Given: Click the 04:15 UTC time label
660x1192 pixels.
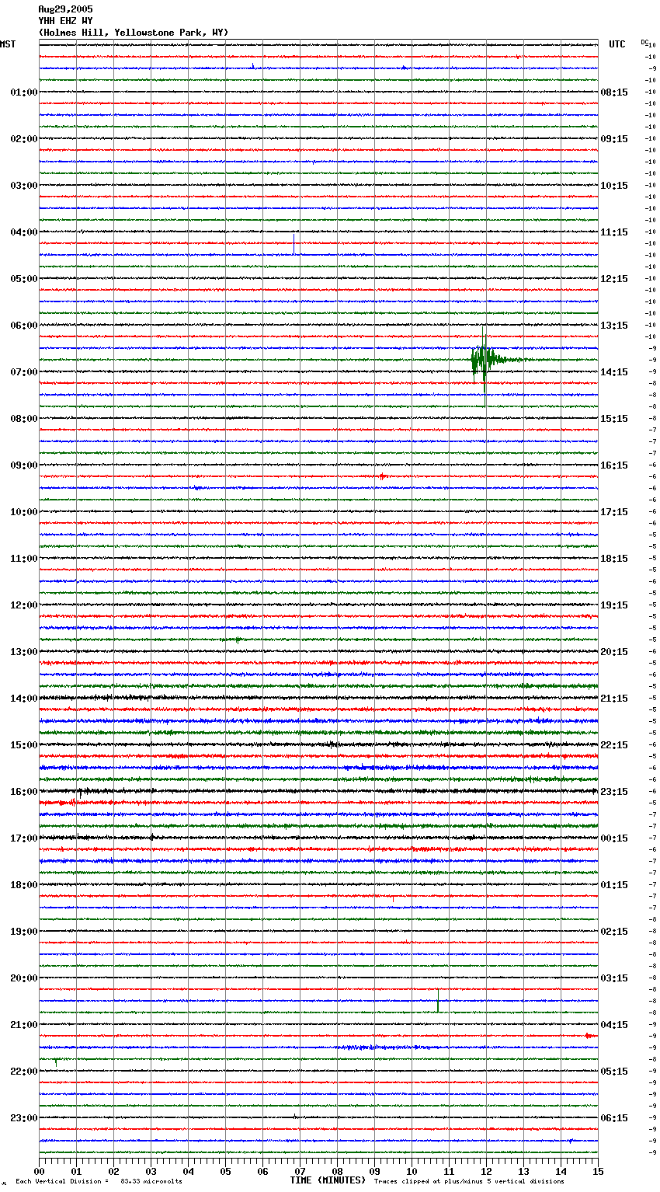Looking at the screenshot, I should 614,1025.
